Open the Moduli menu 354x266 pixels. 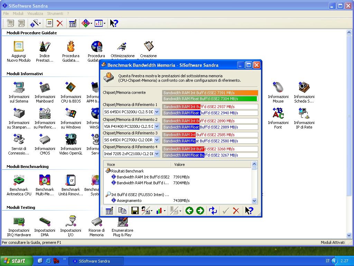(x=18, y=14)
